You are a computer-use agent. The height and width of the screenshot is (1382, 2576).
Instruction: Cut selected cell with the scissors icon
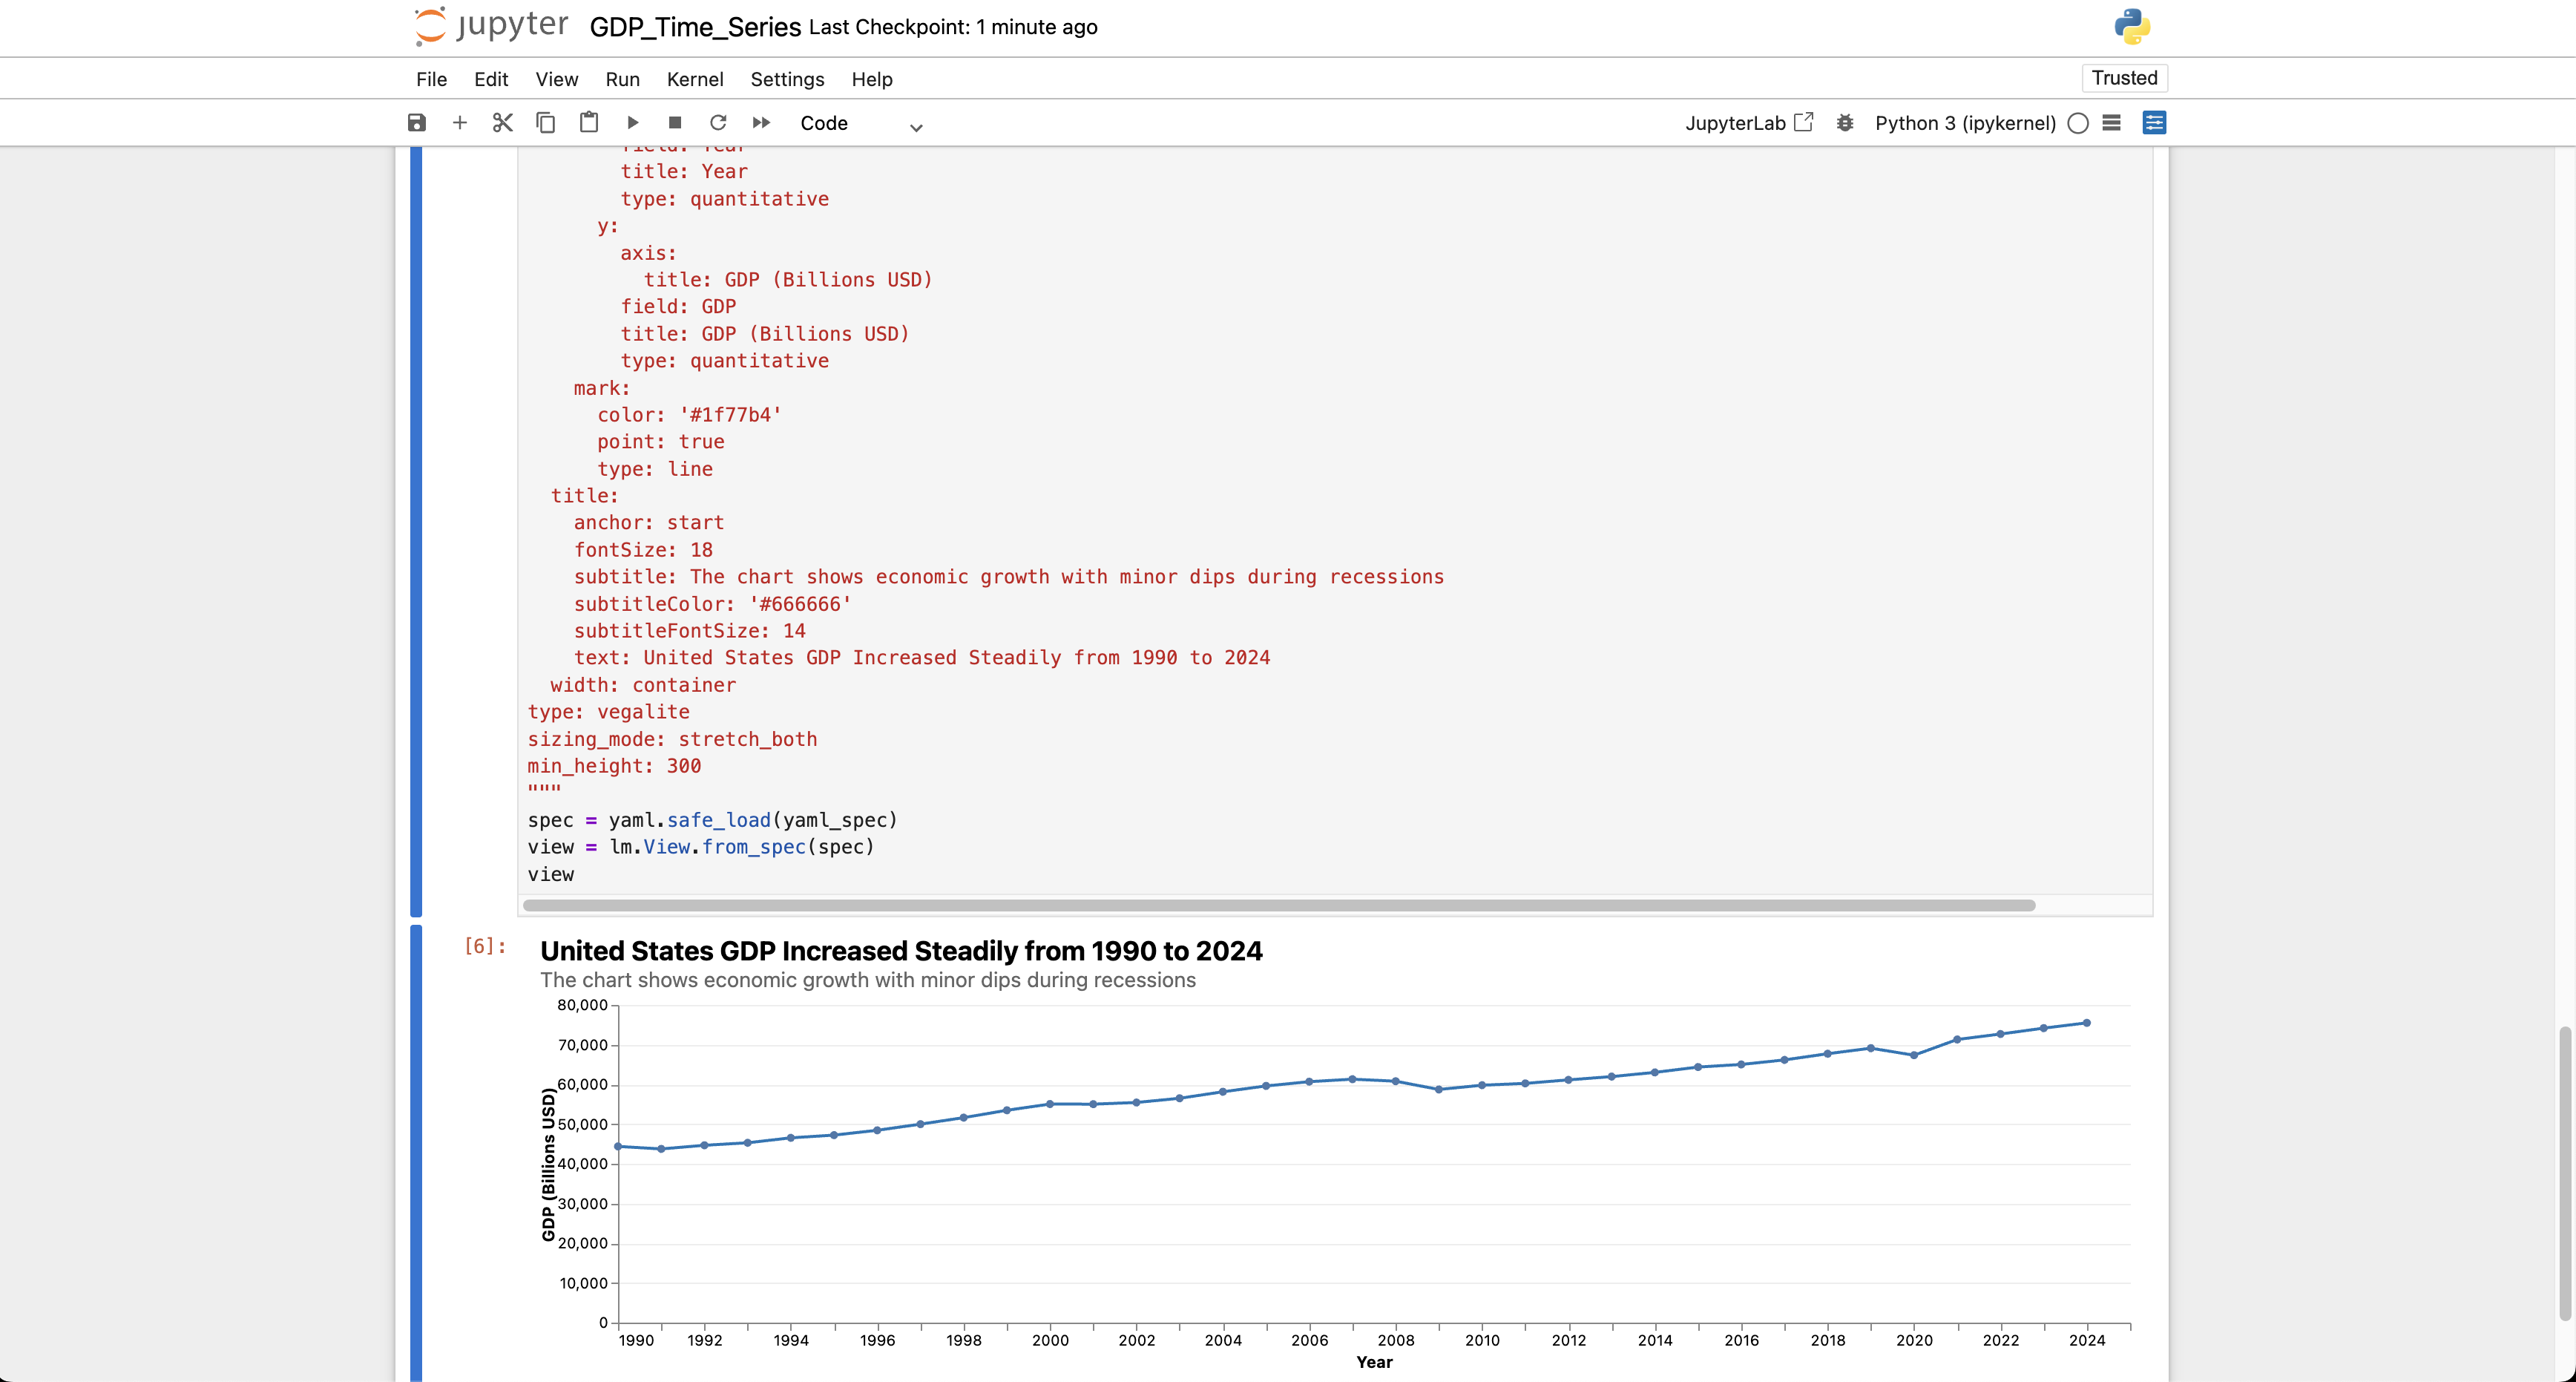click(x=503, y=123)
